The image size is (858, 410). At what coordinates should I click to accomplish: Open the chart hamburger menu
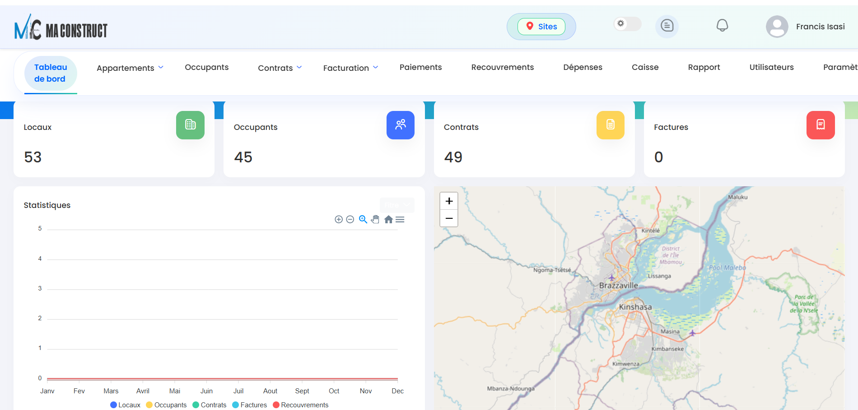[x=400, y=220]
